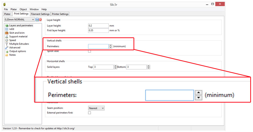This screenshot has height=132, width=253.
Task: Decrease Top solid layers value
Action: tap(115, 68)
